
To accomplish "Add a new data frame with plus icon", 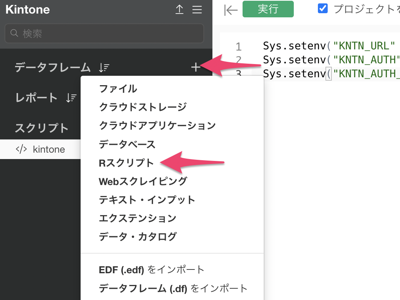I will tap(195, 67).
